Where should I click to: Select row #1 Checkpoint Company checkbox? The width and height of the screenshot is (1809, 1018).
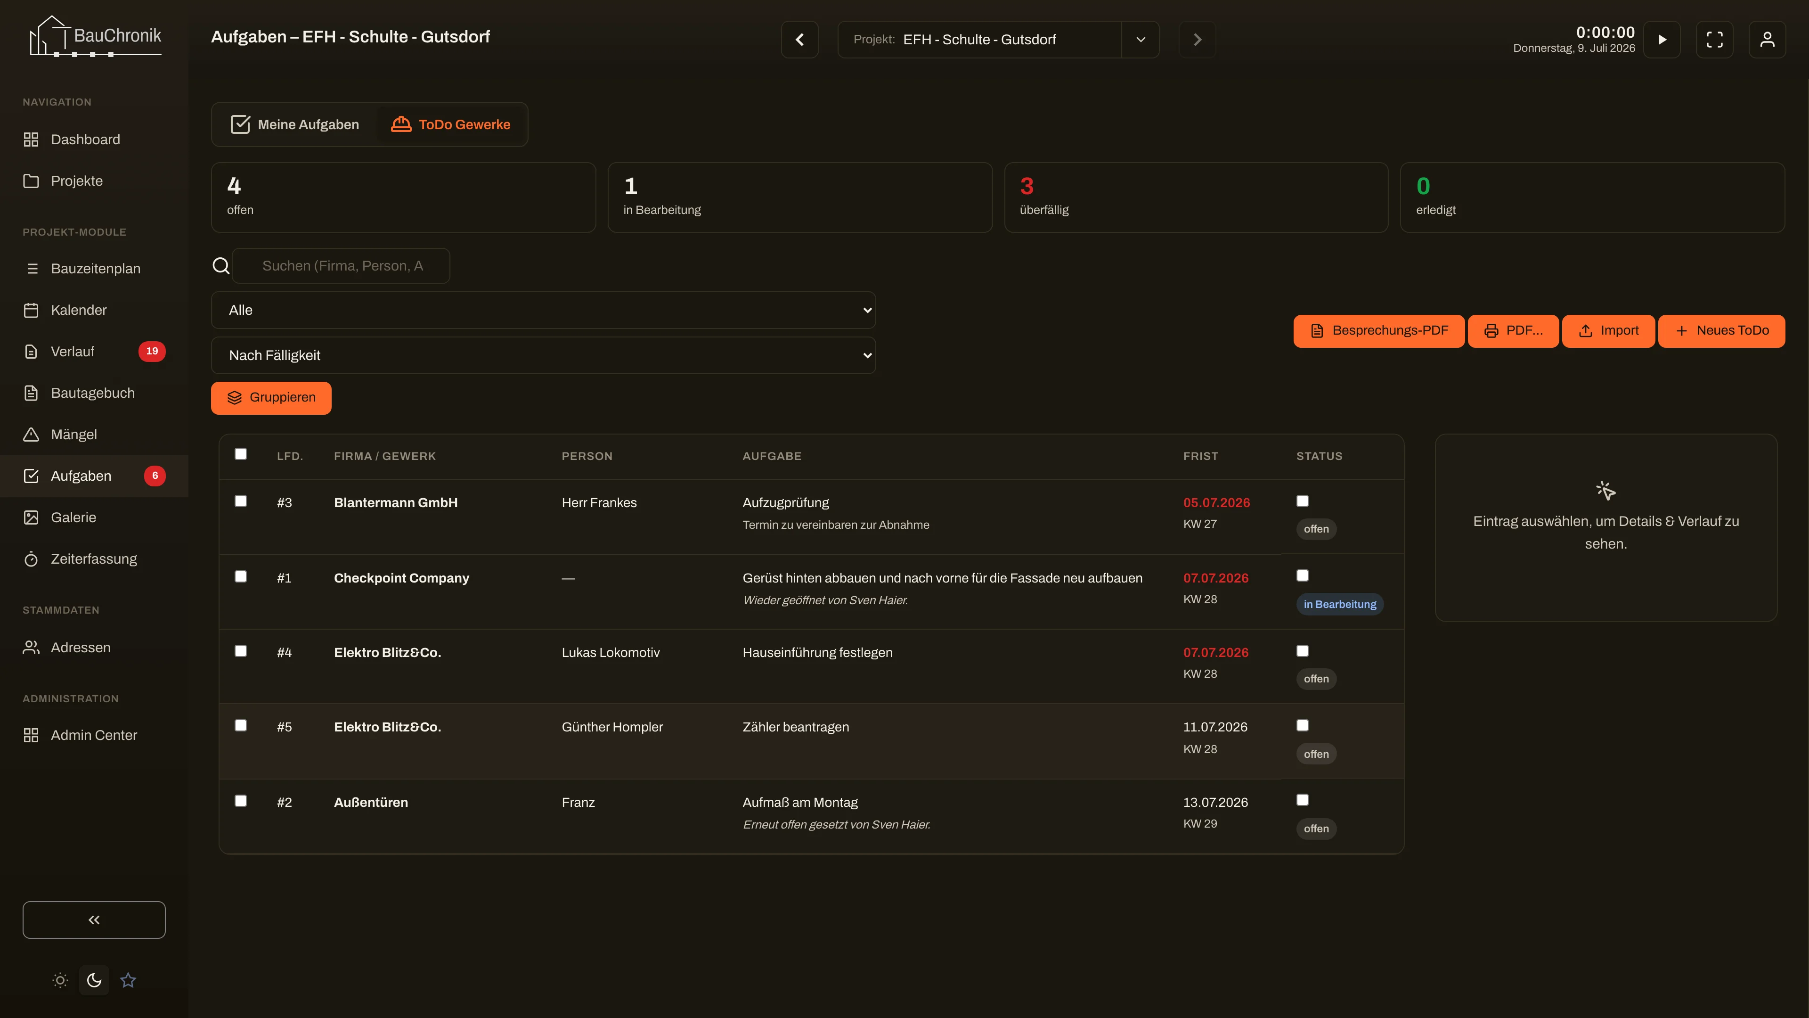241,576
